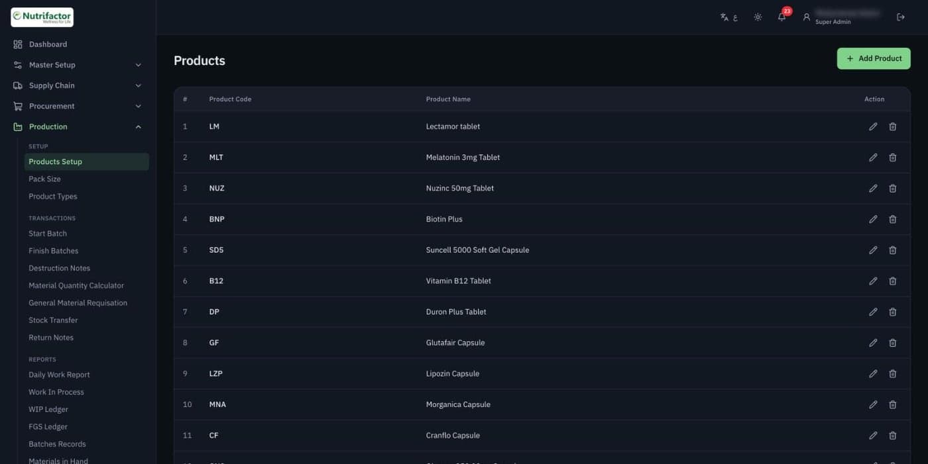The image size is (928, 464).
Task: Expand the Procurement menu
Action: pos(78,106)
